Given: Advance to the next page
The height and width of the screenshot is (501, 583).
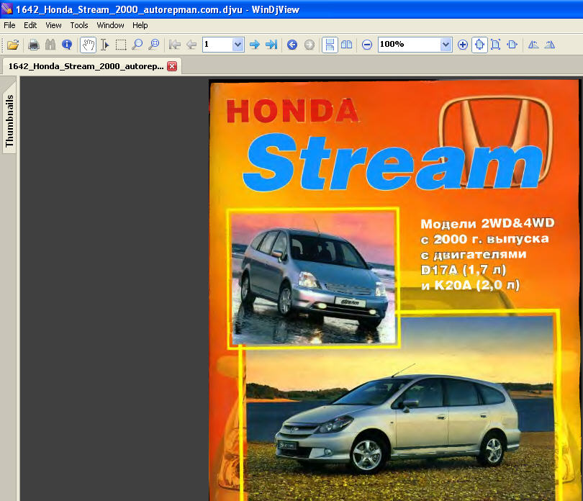Looking at the screenshot, I should [x=255, y=45].
